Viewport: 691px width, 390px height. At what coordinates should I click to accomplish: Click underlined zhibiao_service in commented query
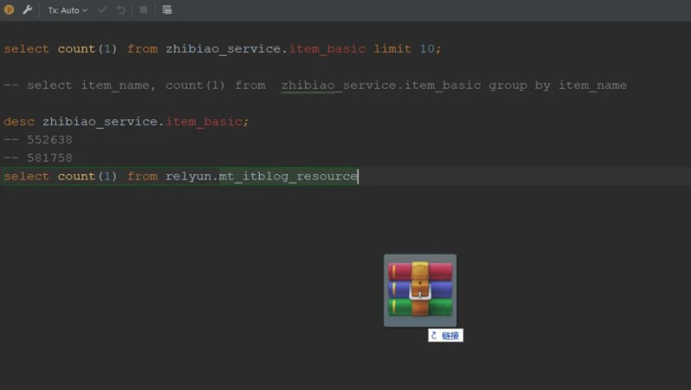(x=334, y=85)
